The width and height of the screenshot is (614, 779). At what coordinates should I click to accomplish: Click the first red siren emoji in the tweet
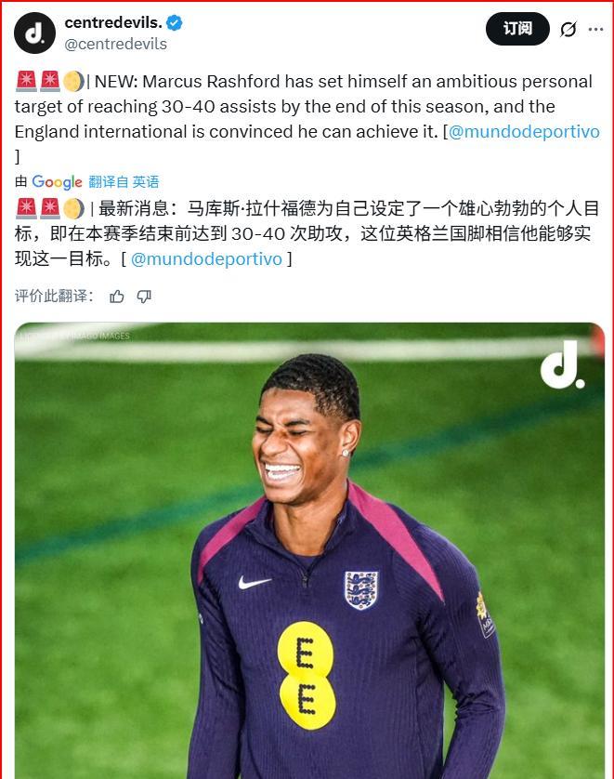[x=26, y=82]
